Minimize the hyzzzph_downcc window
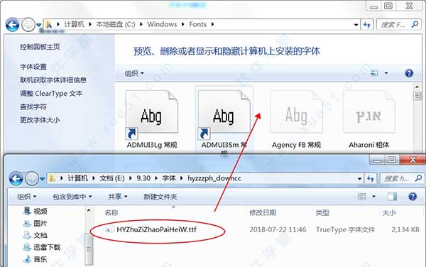Image resolution: width=426 pixels, height=267 pixels. 377,160
